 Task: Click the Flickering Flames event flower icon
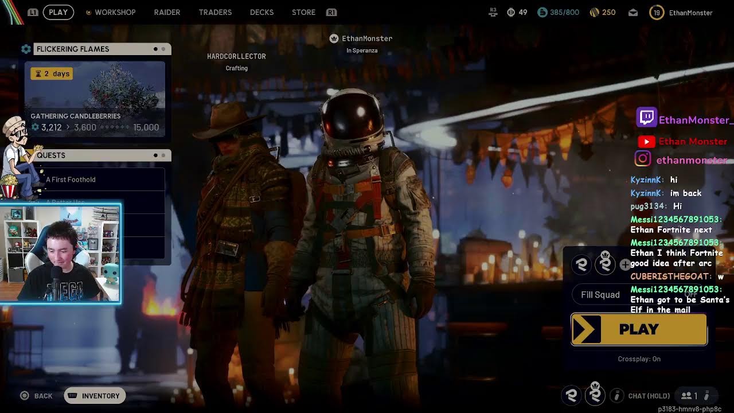click(x=26, y=49)
